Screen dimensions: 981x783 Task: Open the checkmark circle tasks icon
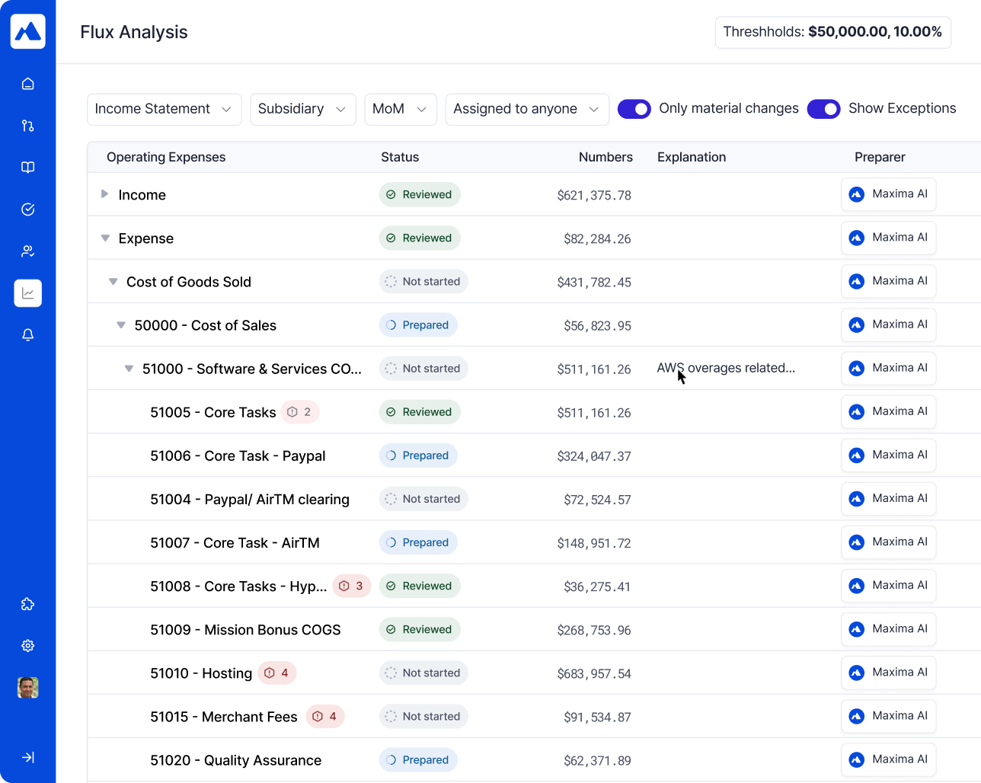tap(28, 209)
